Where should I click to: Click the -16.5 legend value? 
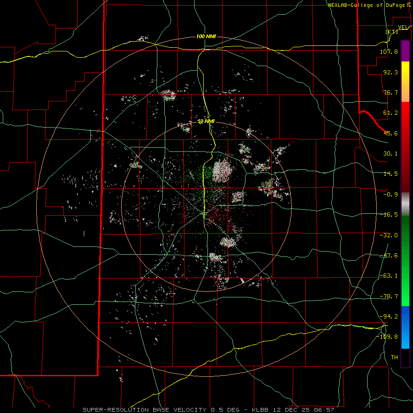click(389, 215)
